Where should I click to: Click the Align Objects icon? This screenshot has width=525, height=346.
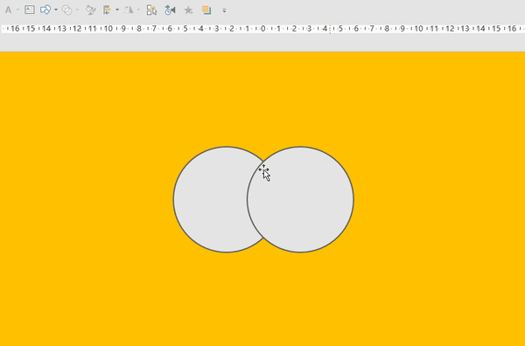[107, 10]
